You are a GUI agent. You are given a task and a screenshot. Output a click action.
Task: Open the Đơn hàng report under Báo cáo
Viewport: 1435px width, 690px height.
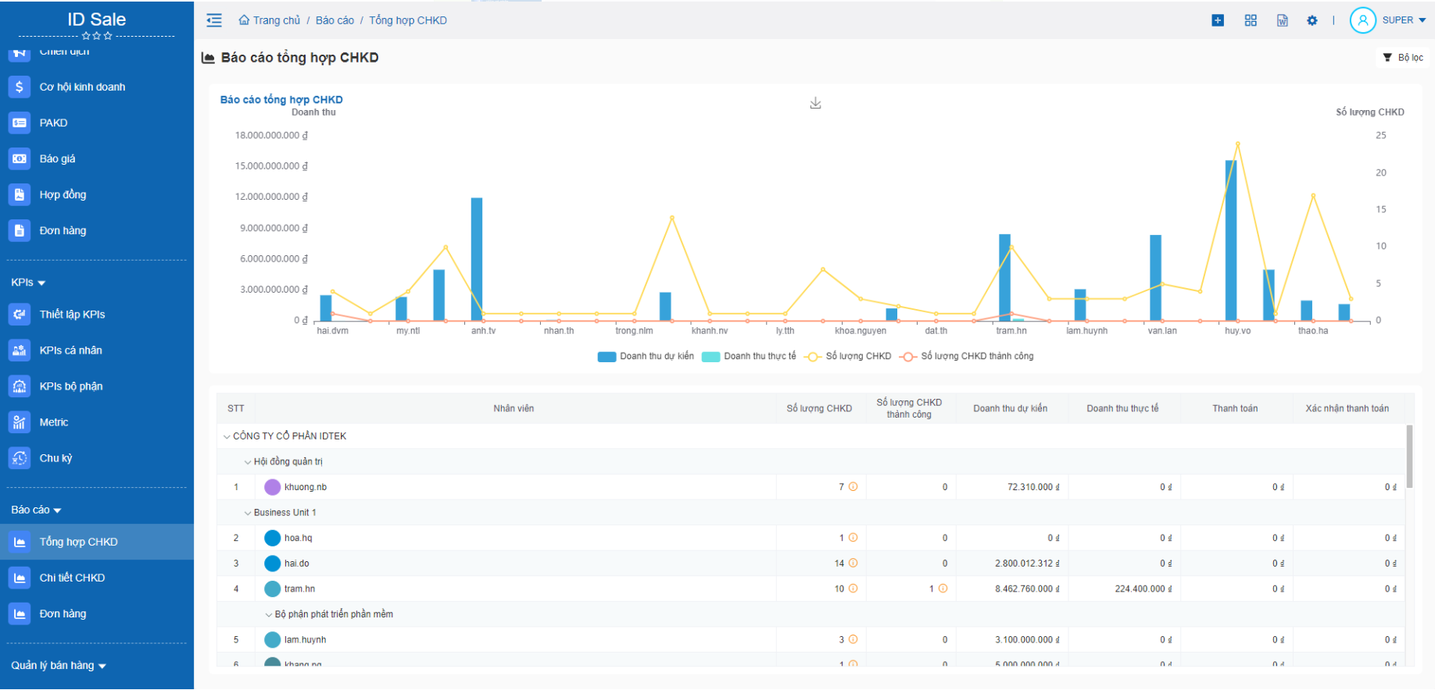coord(97,614)
